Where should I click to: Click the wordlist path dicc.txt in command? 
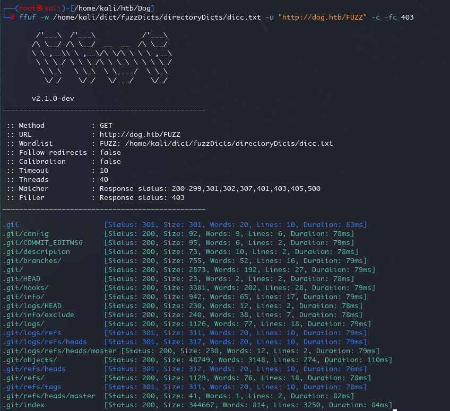tap(157, 17)
